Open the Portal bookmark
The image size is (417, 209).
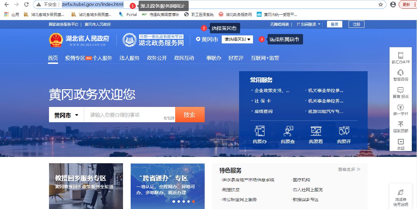click(x=128, y=15)
